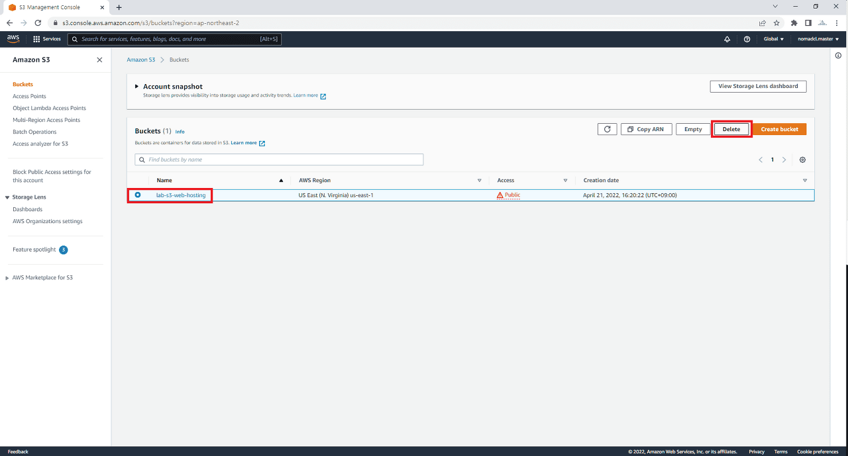Open Access analyzer for S3
Screen dimensions: 848x456
click(40, 144)
